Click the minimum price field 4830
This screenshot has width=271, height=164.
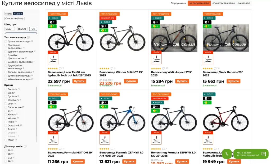click(x=9, y=29)
